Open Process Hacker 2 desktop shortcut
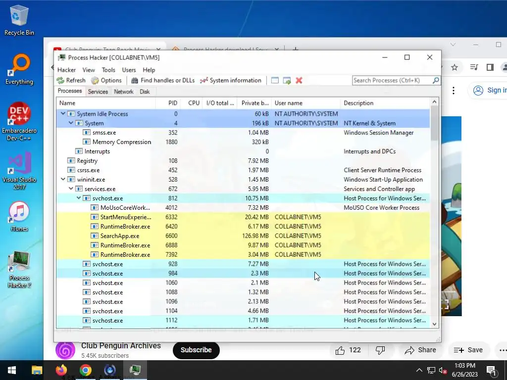 (19, 269)
